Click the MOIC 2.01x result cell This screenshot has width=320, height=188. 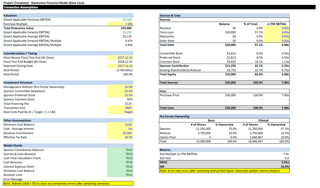[285, 162]
